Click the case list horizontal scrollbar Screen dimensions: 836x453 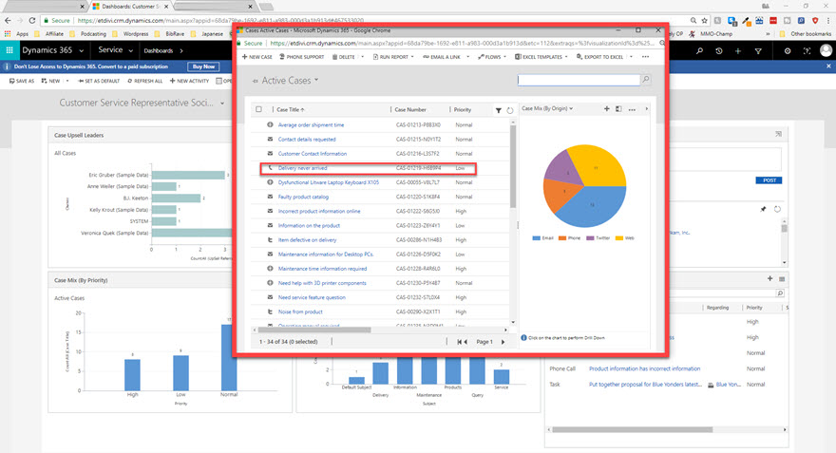click(x=314, y=330)
